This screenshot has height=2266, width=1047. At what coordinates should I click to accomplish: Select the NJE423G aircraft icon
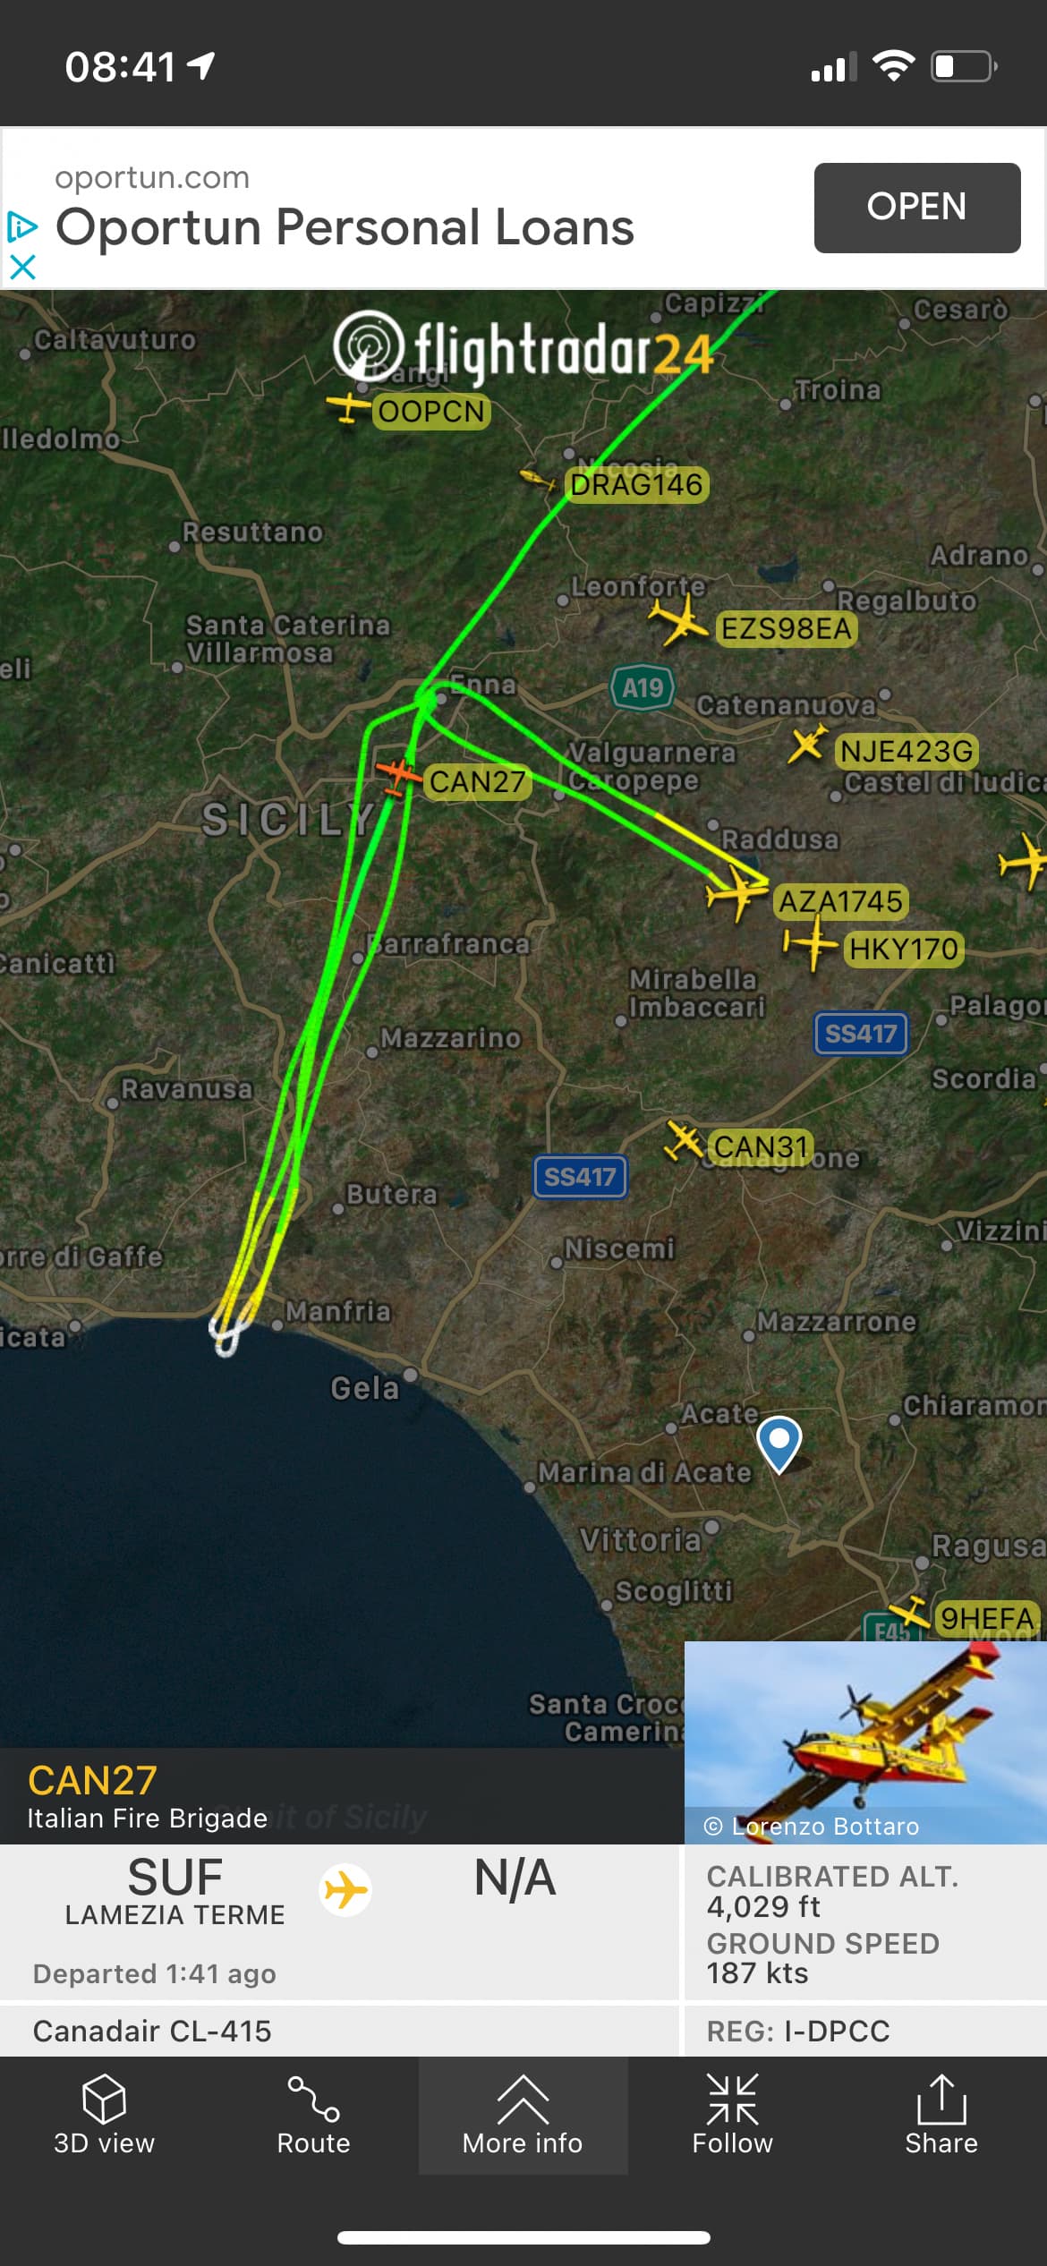(806, 745)
